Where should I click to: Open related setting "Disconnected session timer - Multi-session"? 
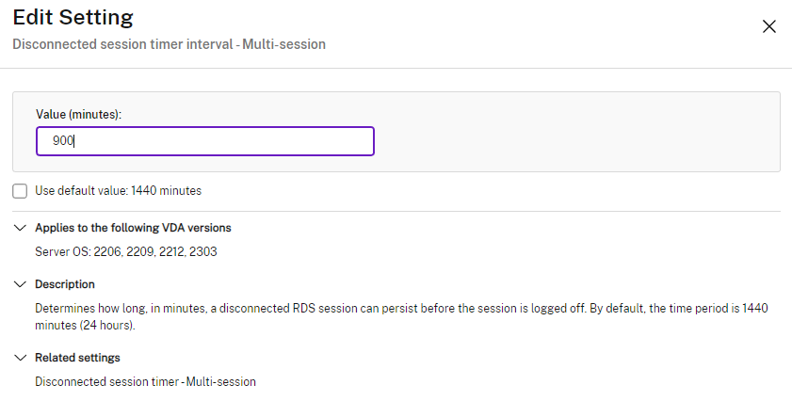coord(145,382)
